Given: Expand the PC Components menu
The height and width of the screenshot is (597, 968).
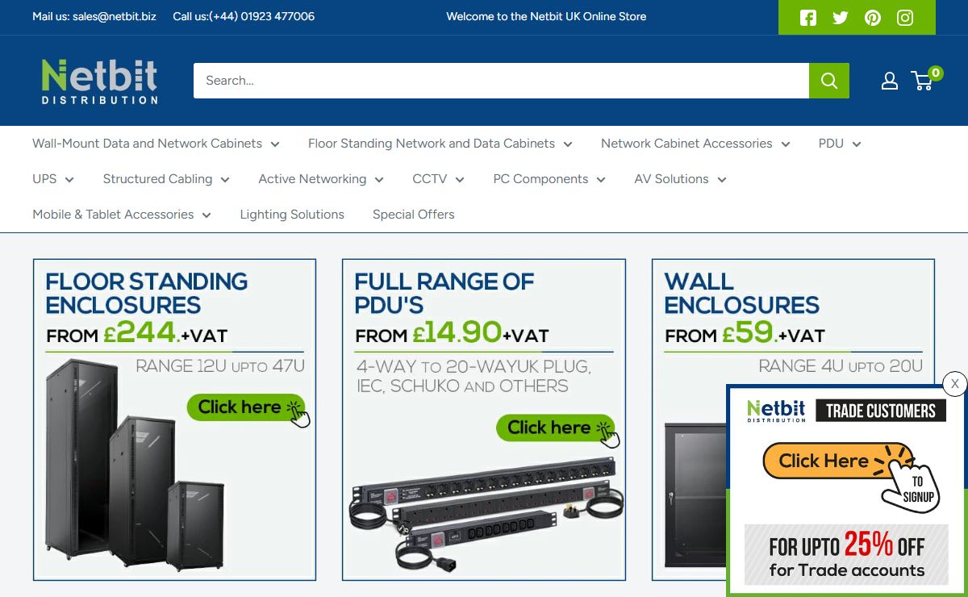Looking at the screenshot, I should (x=549, y=179).
